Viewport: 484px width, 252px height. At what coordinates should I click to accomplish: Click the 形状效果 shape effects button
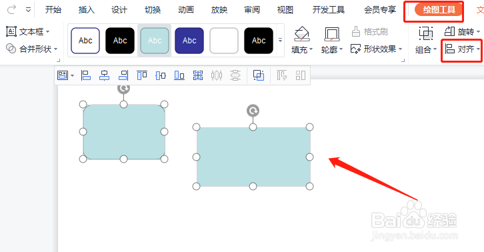tap(373, 49)
